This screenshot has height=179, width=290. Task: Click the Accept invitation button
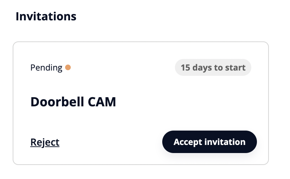tap(209, 142)
